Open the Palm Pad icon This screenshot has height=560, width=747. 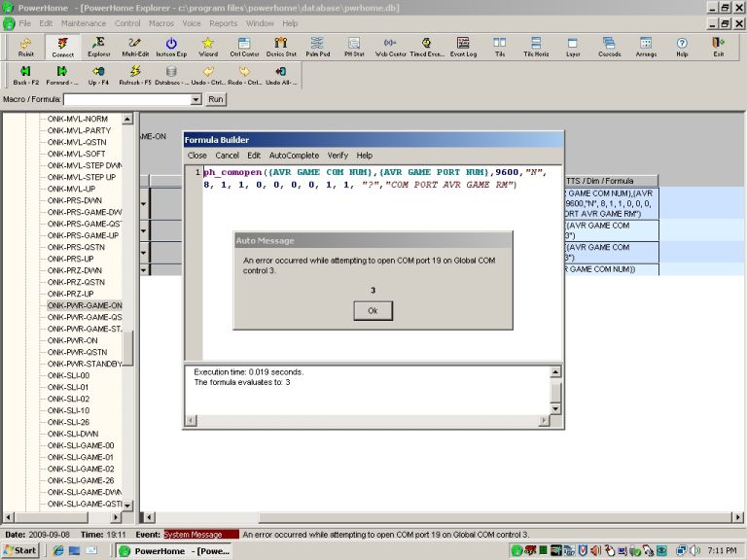coord(317,47)
